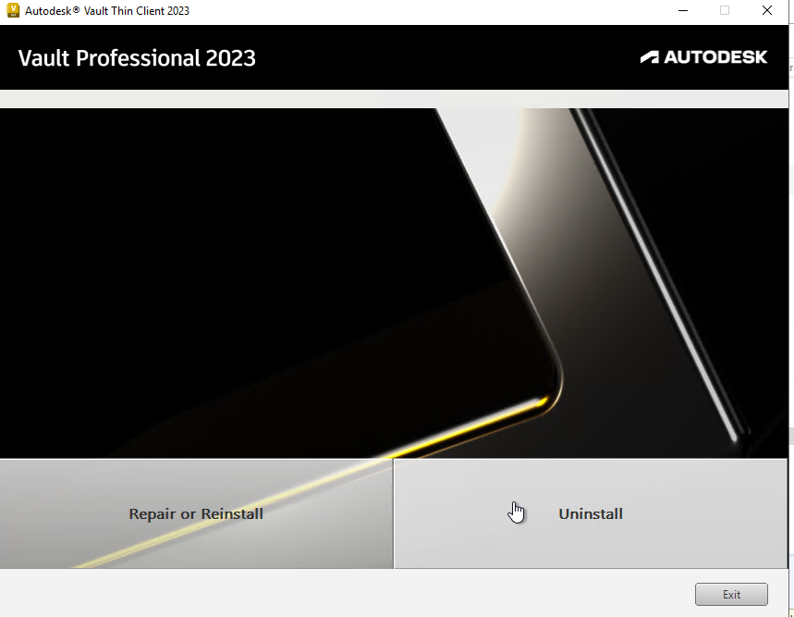The height and width of the screenshot is (617, 794).
Task: Minimize the Vault Thin Client installer window
Action: pyautogui.click(x=682, y=10)
